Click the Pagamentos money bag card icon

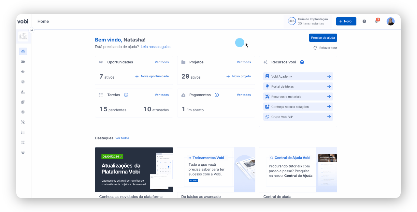click(x=183, y=95)
